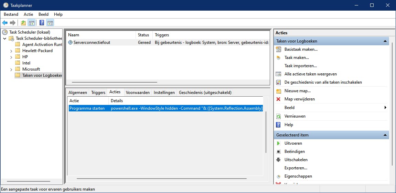This screenshot has height=193, width=396.
Task: Click Uitschakelen action text
Action: pos(296,160)
